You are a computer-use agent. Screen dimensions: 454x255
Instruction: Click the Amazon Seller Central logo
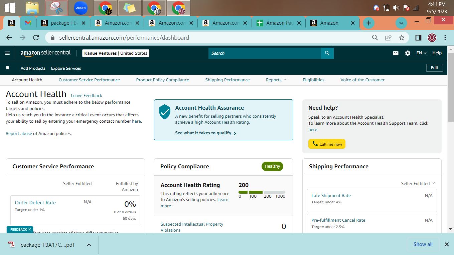tap(45, 53)
